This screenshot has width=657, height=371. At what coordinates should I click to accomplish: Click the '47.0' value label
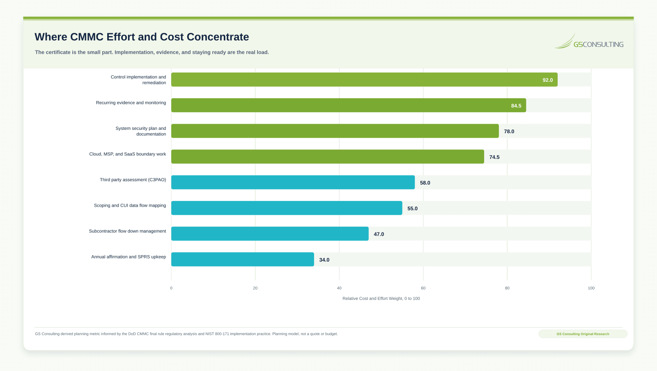[379, 234]
